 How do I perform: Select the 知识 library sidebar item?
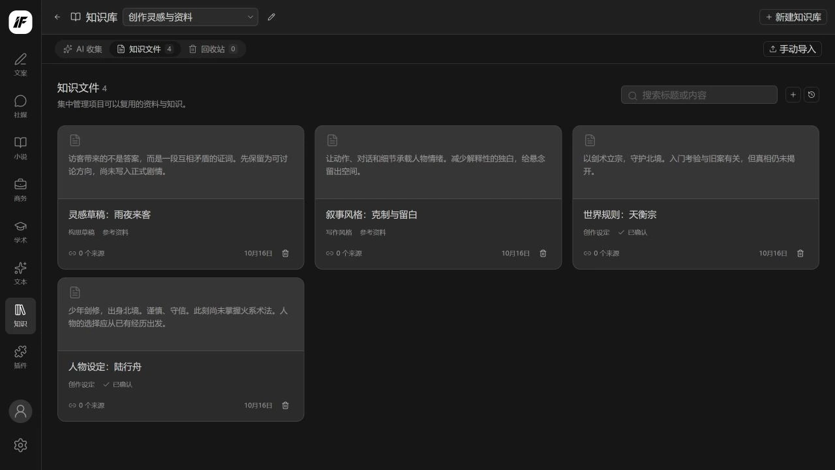click(20, 316)
